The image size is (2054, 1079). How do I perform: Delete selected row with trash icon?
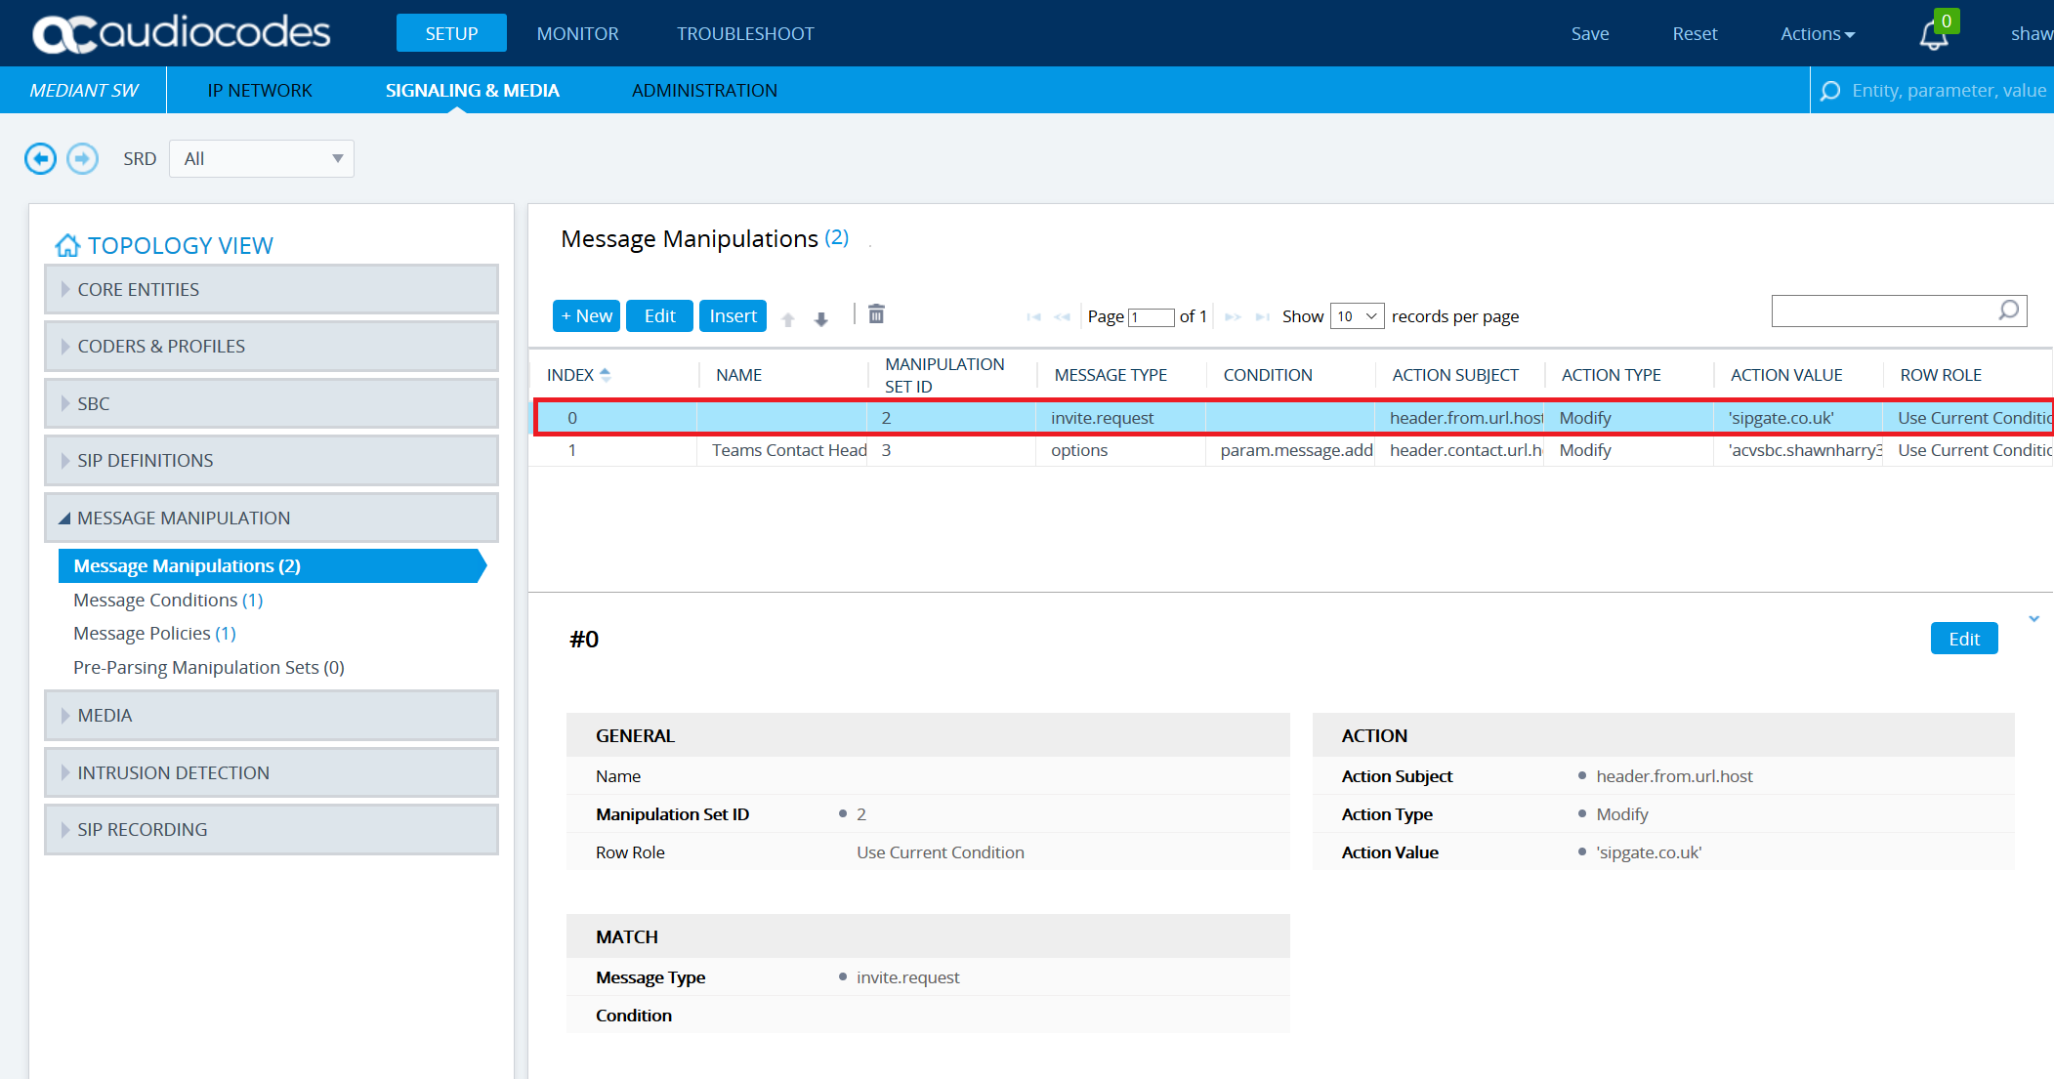876,314
